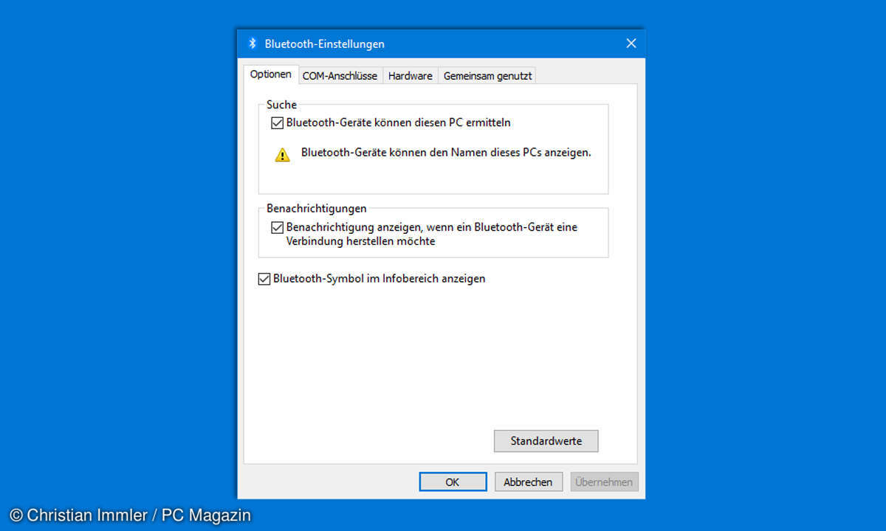Screen dimensions: 886x531
Task: Click the Bluetooth icon in title bar
Action: pyautogui.click(x=252, y=44)
